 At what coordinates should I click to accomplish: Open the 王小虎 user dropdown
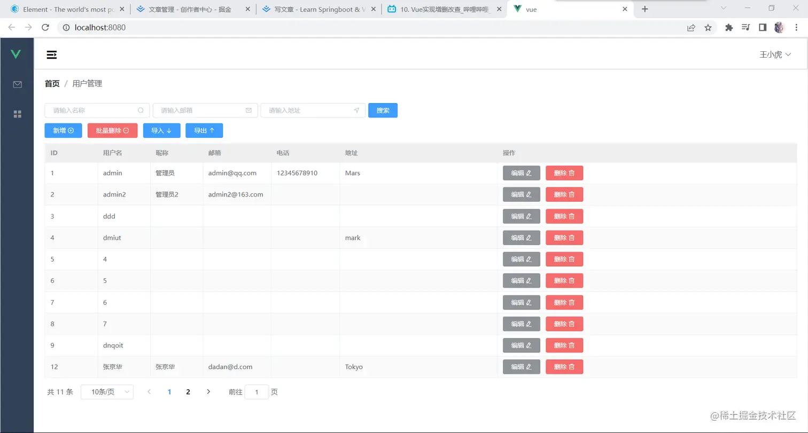(x=775, y=54)
